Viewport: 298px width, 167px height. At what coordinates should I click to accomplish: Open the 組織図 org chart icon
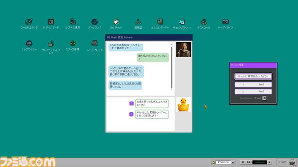coord(138,24)
